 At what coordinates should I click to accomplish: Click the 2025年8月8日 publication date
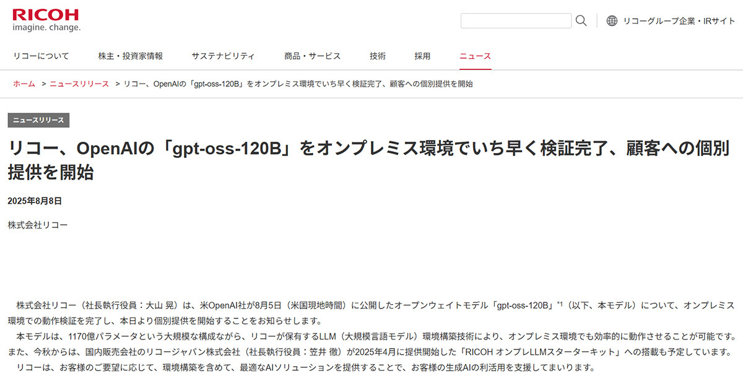tap(35, 201)
